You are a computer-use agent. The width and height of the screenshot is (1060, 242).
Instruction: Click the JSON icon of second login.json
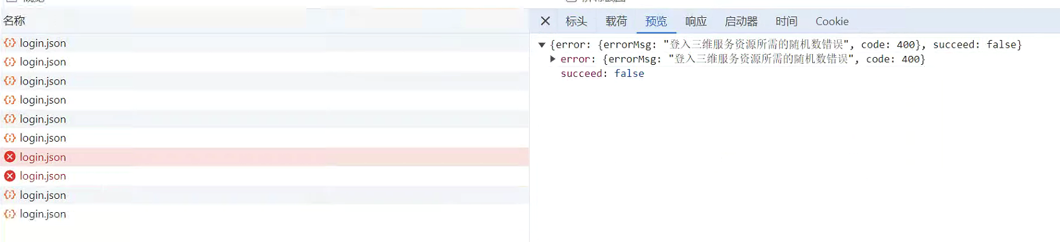pyautogui.click(x=10, y=62)
